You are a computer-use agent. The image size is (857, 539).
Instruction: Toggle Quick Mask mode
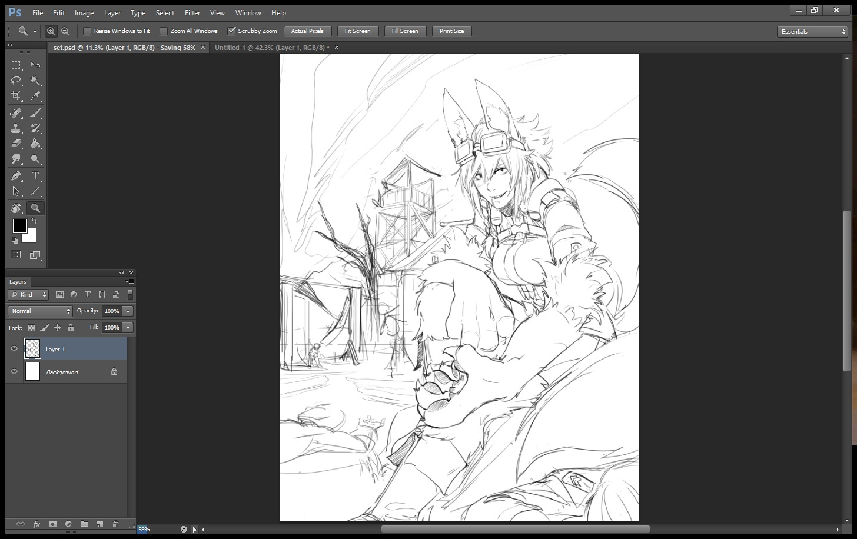click(x=16, y=255)
